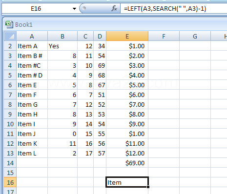The width and height of the screenshot is (227, 194).
Task: Click cell D7 with value 51
Action: pyautogui.click(x=100, y=95)
